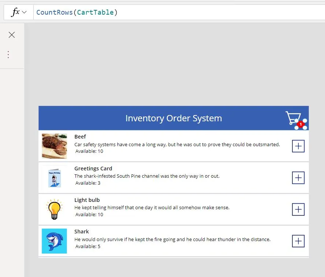Add Shark item using plus icon
Screen dimensions: 325x277
coord(298,241)
